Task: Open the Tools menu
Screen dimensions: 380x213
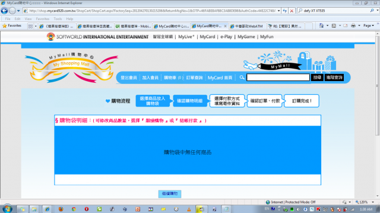Action: 58,19
